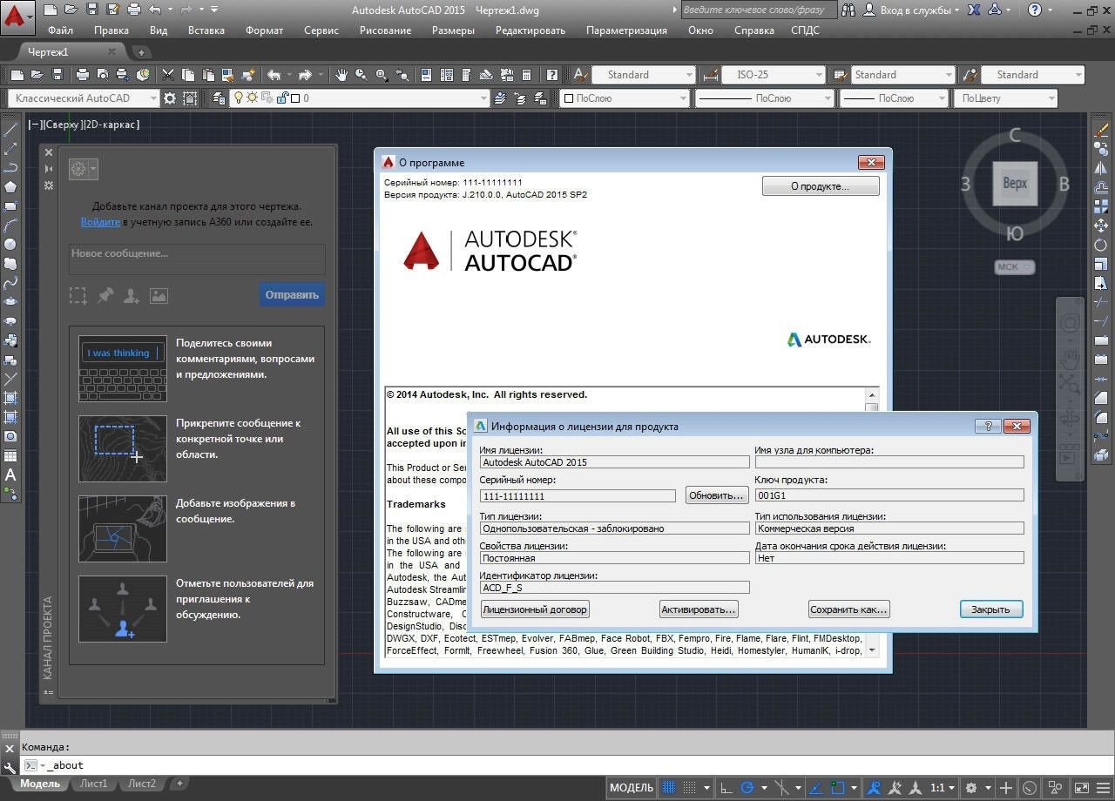This screenshot has height=801, width=1115.
Task: Switch to the Лист1 layout tab
Action: pyautogui.click(x=94, y=784)
